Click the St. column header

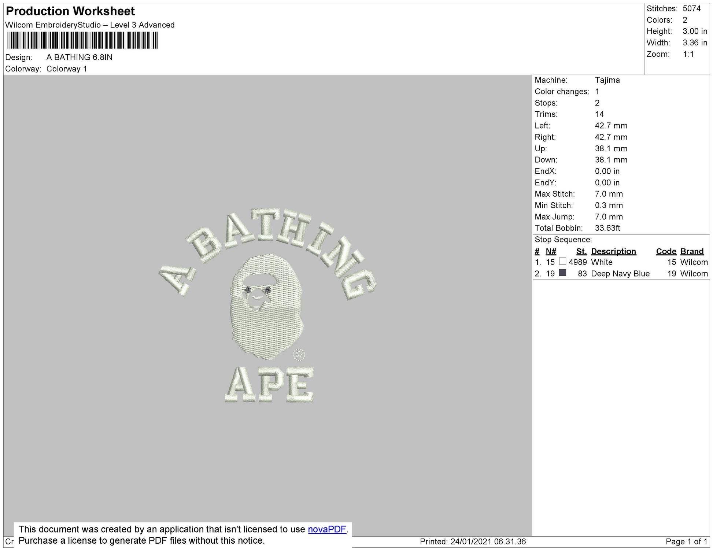click(581, 251)
